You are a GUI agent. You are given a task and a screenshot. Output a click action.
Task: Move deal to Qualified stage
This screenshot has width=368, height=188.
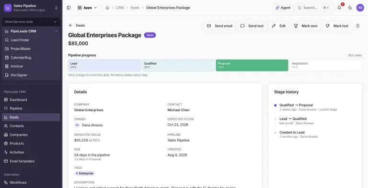click(178, 65)
